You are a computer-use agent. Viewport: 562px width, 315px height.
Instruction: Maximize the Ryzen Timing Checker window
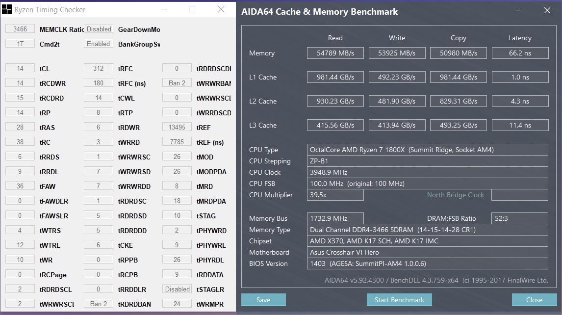coord(192,9)
